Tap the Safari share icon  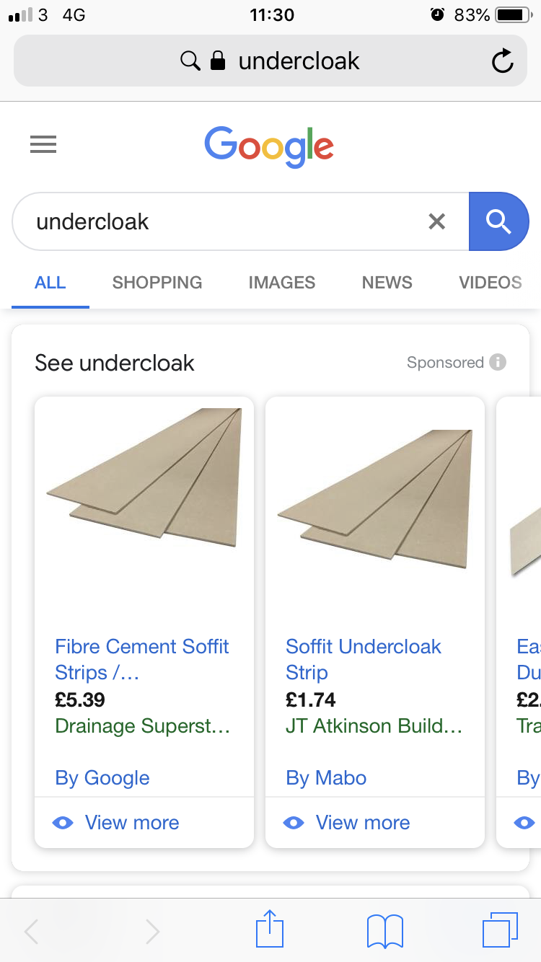click(x=270, y=930)
